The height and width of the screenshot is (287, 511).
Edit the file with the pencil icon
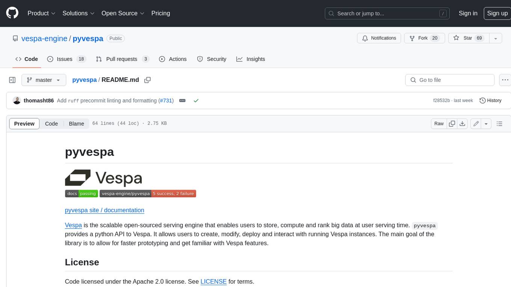click(476, 124)
